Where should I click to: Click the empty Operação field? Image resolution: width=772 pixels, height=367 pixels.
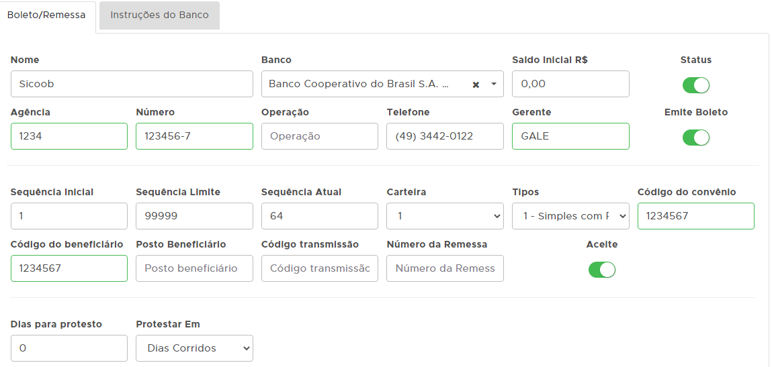click(319, 136)
